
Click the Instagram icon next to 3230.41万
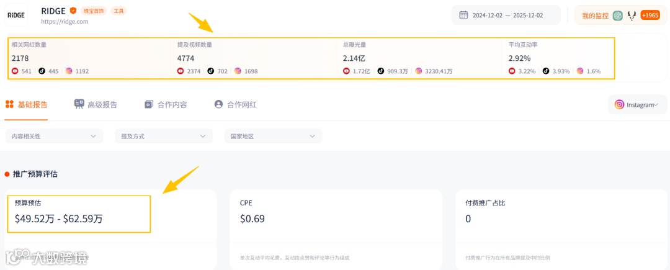tap(419, 71)
